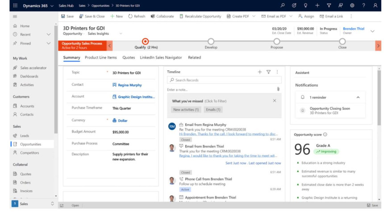384x212 pixels.
Task: Click Assign in the command bar
Action: pos(306,16)
